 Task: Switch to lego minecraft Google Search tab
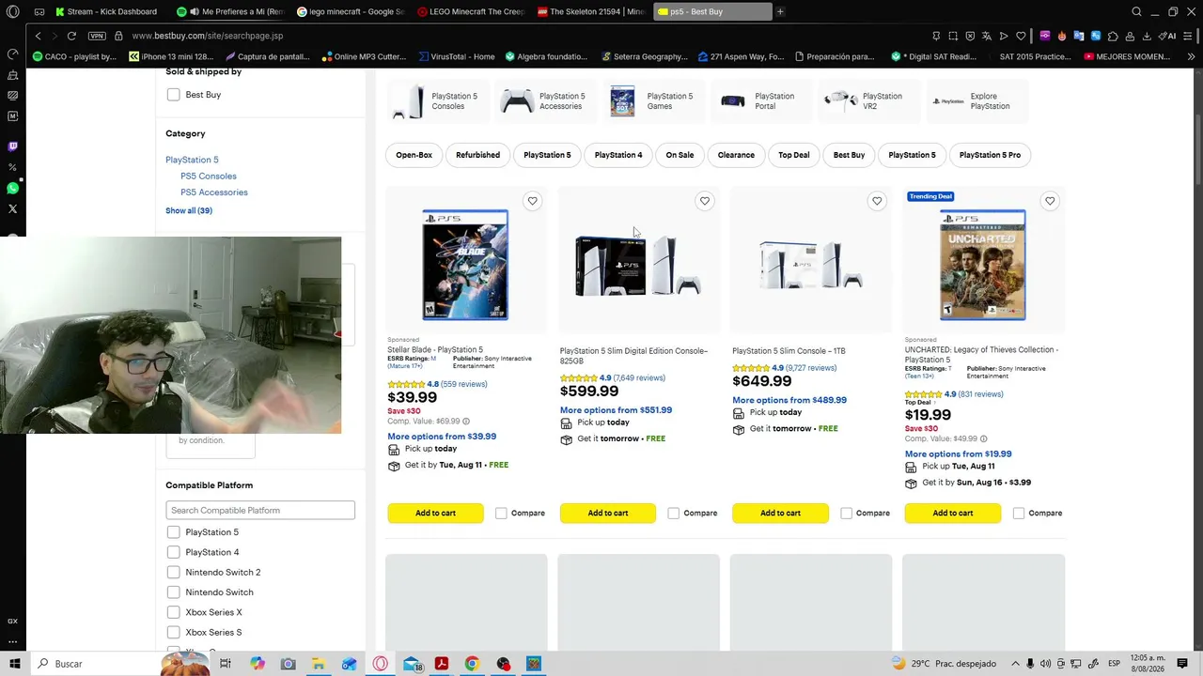tap(351, 11)
